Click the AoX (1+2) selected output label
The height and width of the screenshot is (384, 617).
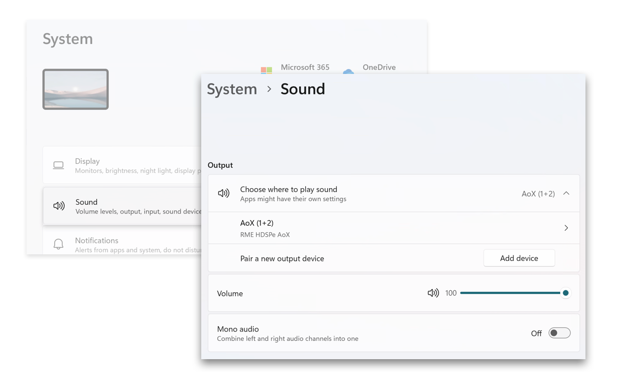(538, 194)
